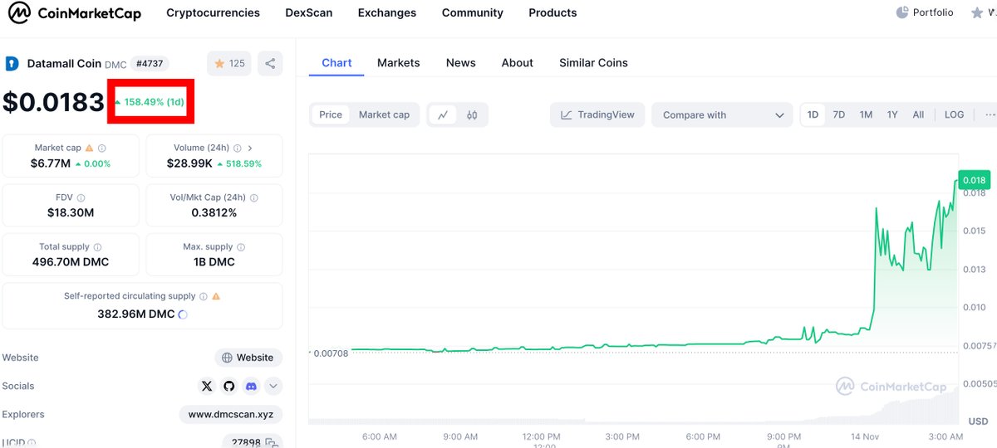Screen dimensions: 997x448
Task: Open the Exchanges menu
Action: (x=387, y=13)
